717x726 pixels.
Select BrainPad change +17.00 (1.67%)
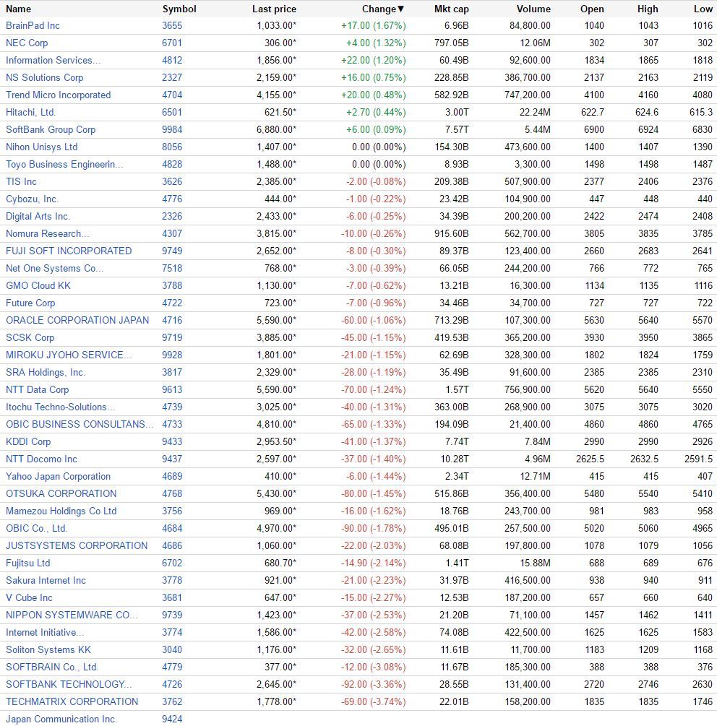[374, 25]
